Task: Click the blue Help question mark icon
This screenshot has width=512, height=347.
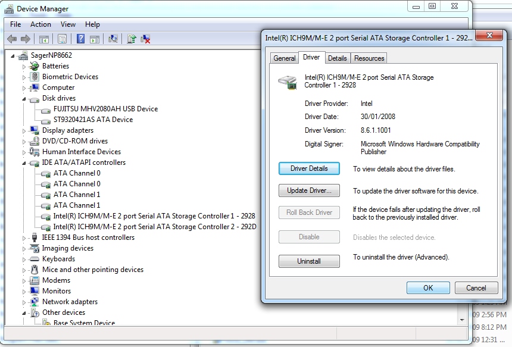Action: click(x=80, y=39)
